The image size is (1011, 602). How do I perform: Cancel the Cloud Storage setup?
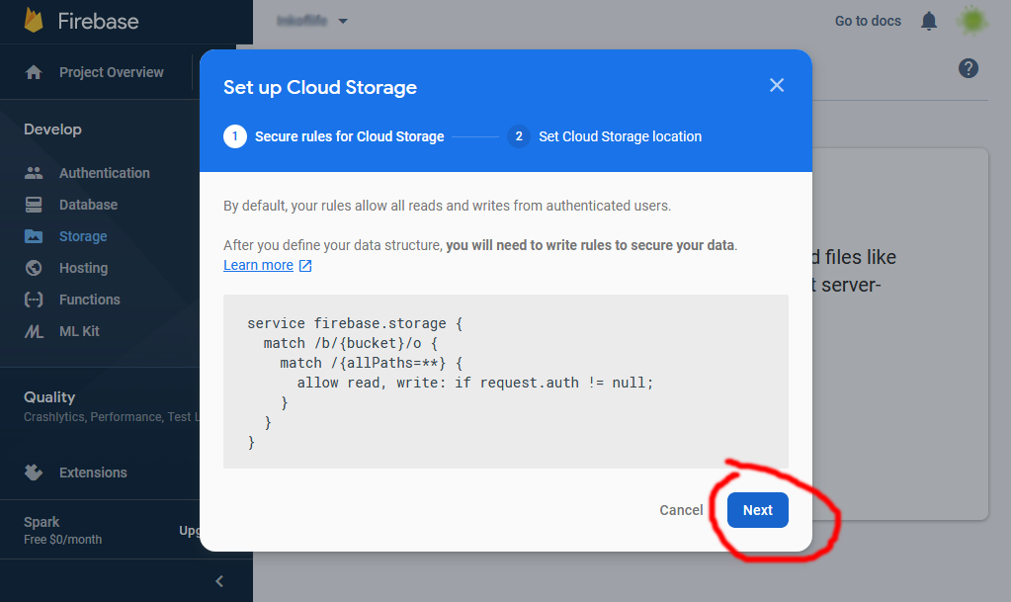pos(680,509)
